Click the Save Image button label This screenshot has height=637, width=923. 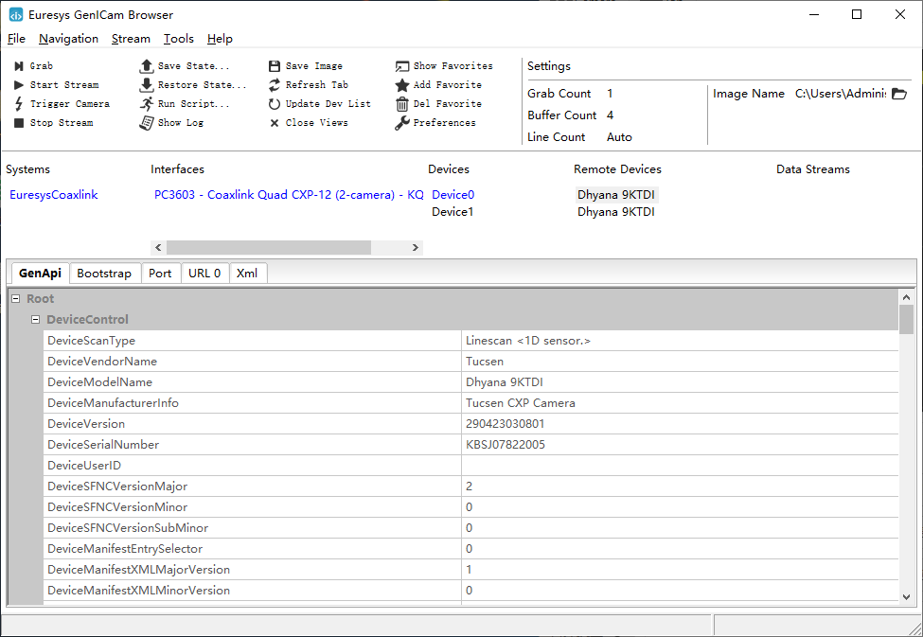pos(313,66)
